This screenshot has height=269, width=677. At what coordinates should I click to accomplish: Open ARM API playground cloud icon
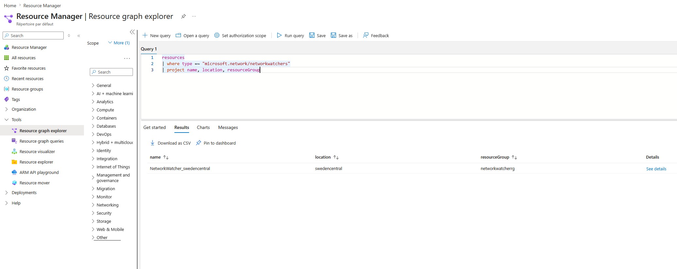click(x=14, y=172)
